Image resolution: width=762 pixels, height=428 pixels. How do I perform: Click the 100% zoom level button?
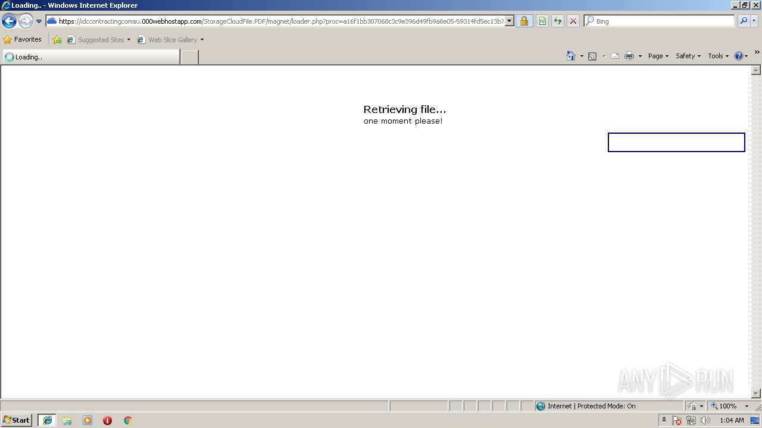tap(723, 406)
